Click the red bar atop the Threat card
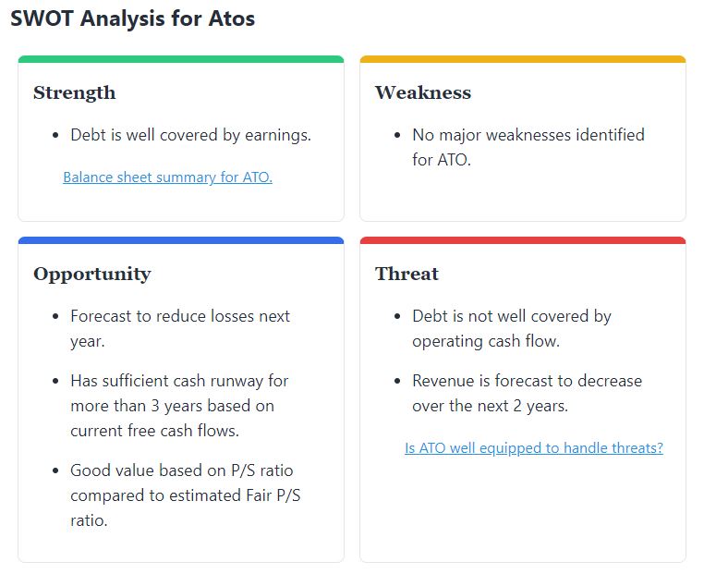 [x=523, y=240]
